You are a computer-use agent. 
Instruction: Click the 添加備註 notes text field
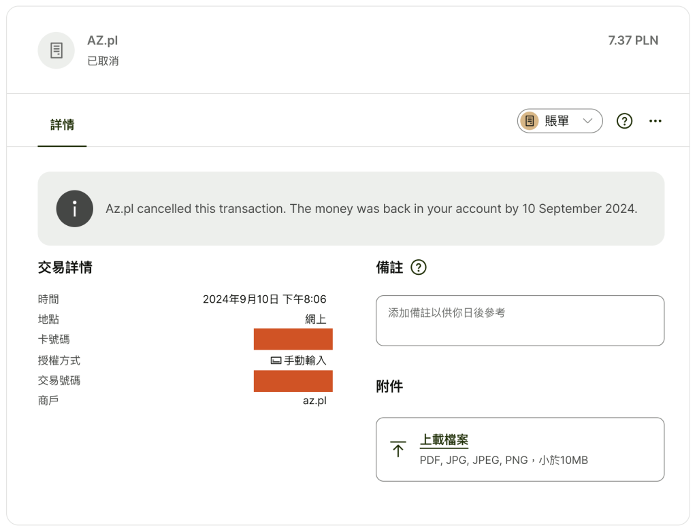point(520,320)
